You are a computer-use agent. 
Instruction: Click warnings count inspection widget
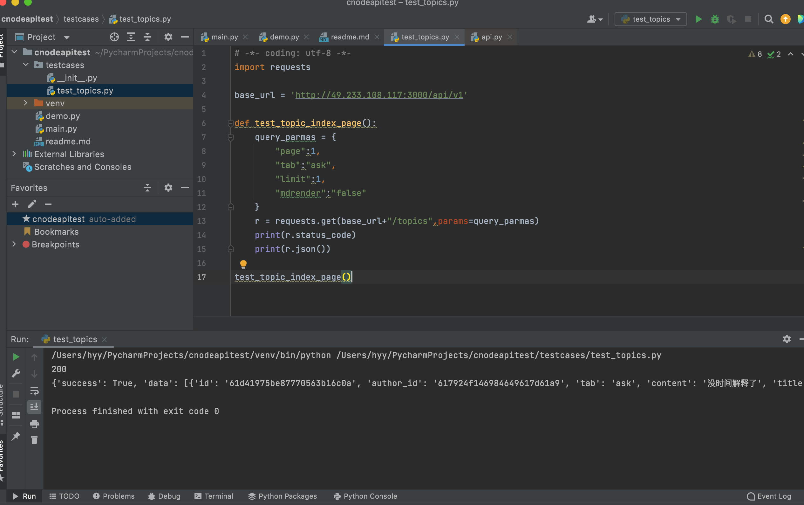[x=755, y=54]
